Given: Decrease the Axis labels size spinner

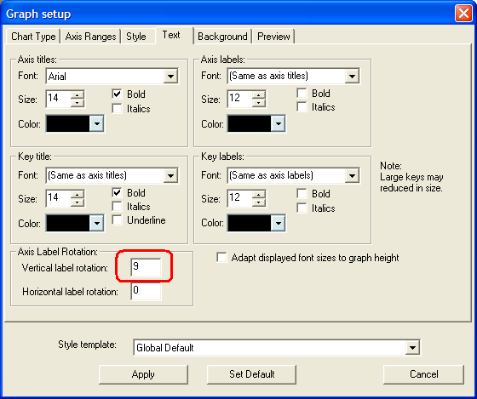Looking at the screenshot, I should (x=259, y=103).
